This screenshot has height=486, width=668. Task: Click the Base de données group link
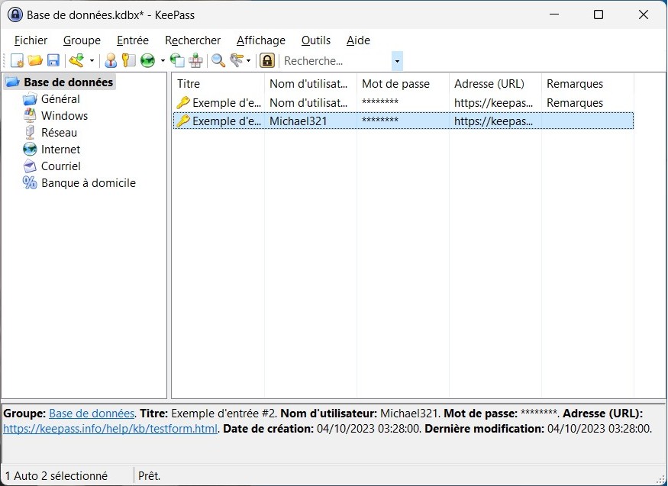92,413
